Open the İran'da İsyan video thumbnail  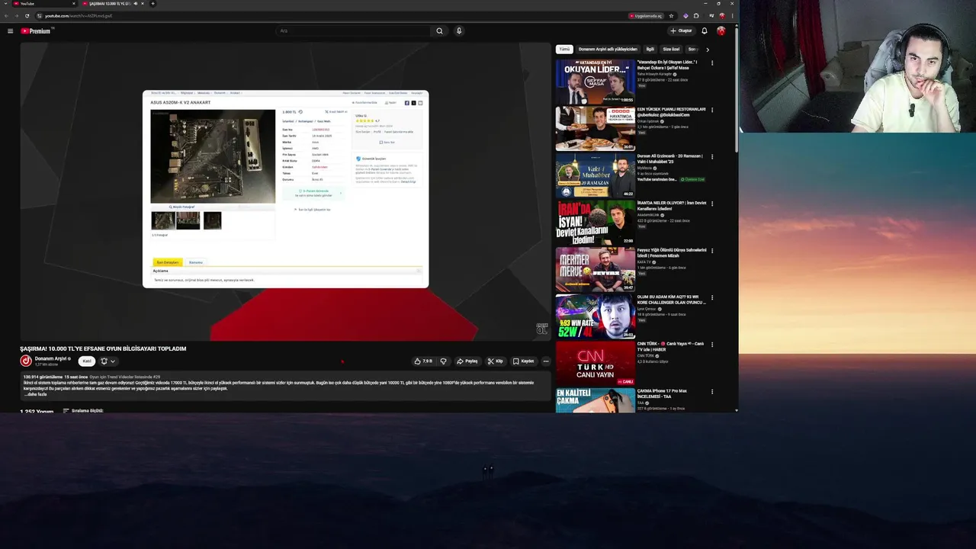tap(595, 223)
